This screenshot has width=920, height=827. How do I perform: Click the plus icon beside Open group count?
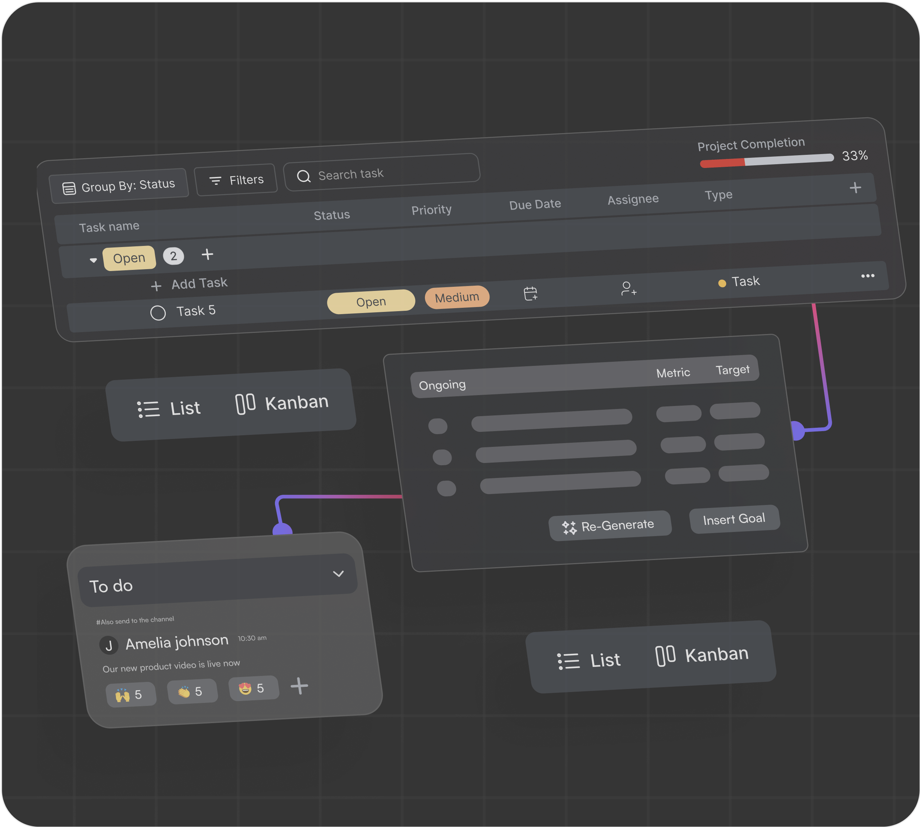(207, 255)
